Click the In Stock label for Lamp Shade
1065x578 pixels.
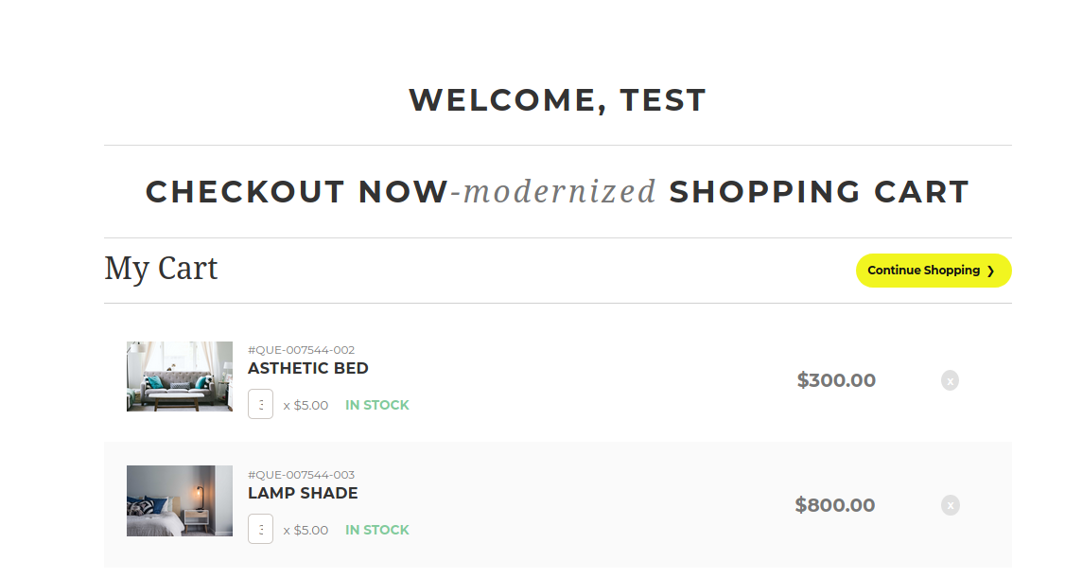coord(377,530)
